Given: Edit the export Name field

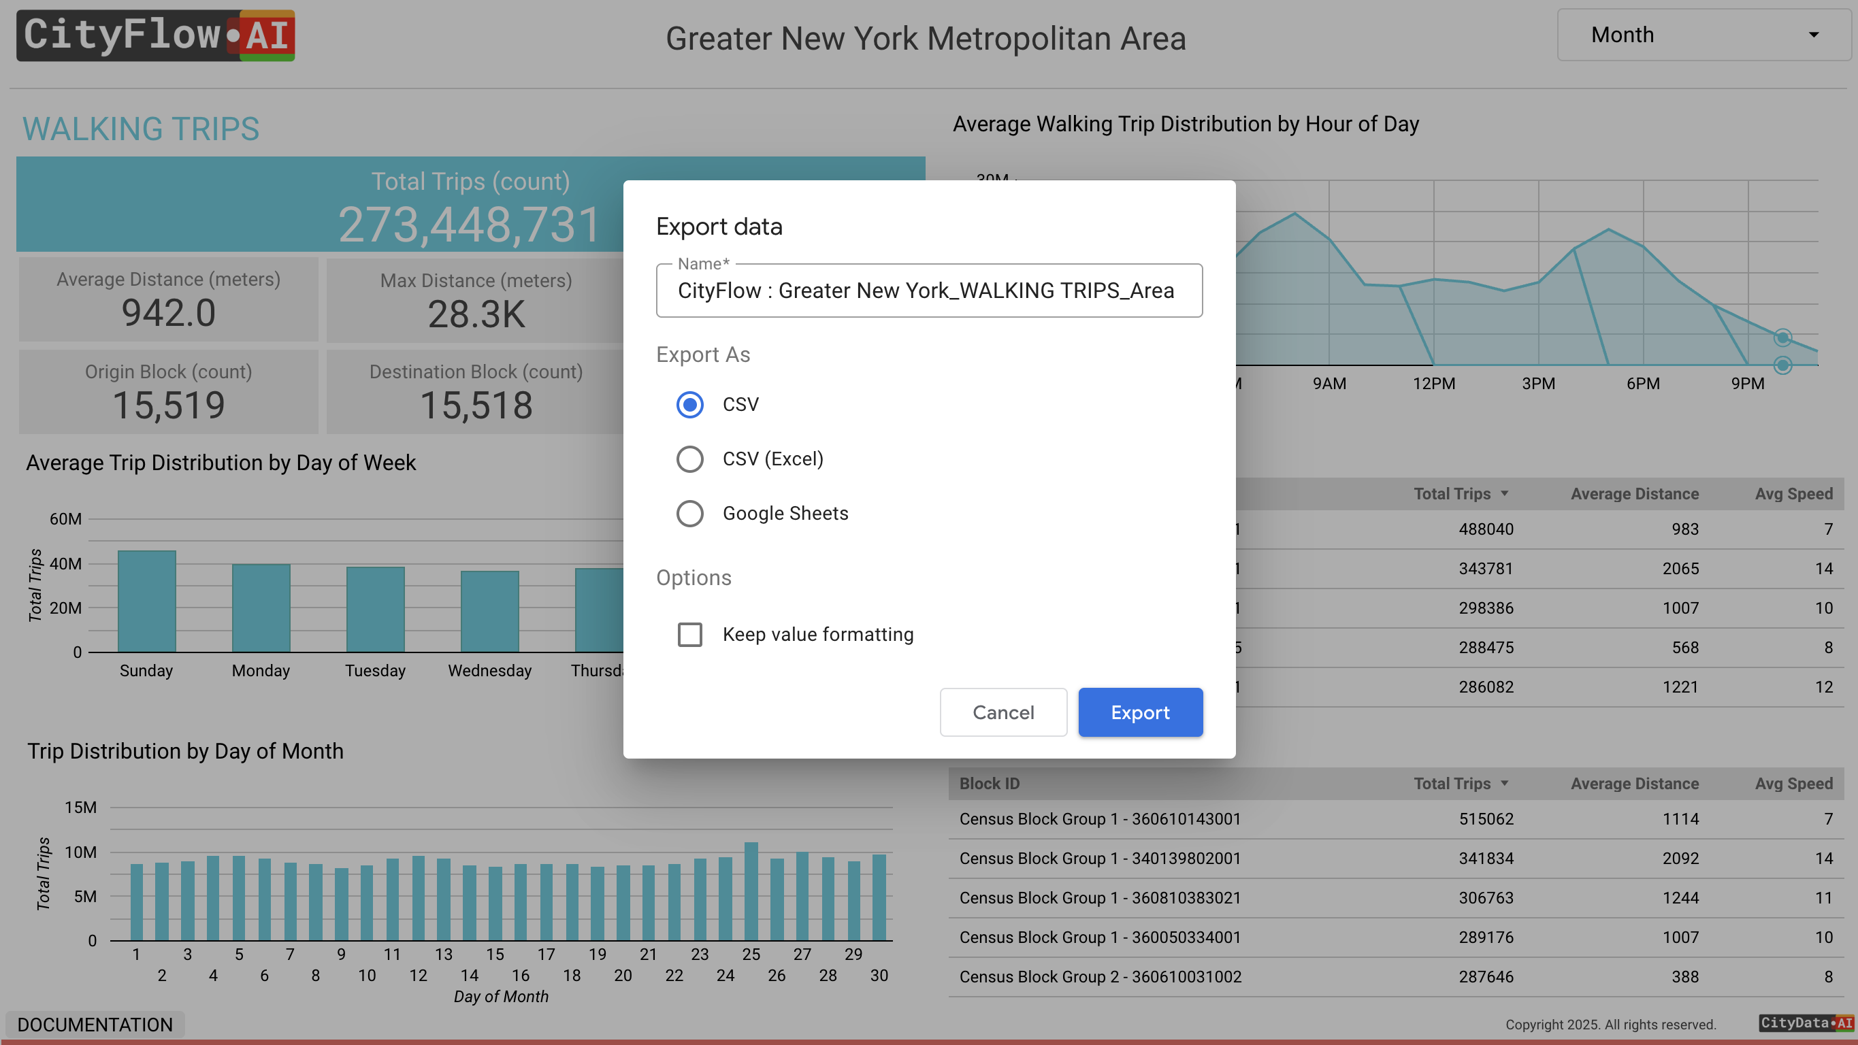Looking at the screenshot, I should point(929,291).
